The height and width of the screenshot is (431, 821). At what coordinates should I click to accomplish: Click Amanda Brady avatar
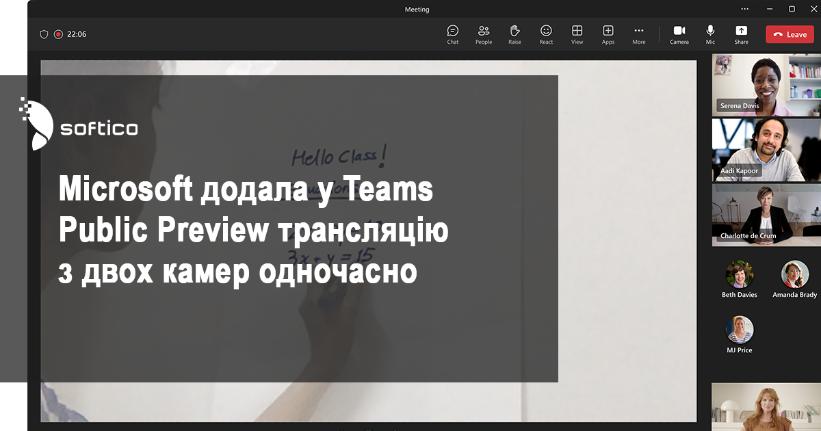click(x=794, y=274)
